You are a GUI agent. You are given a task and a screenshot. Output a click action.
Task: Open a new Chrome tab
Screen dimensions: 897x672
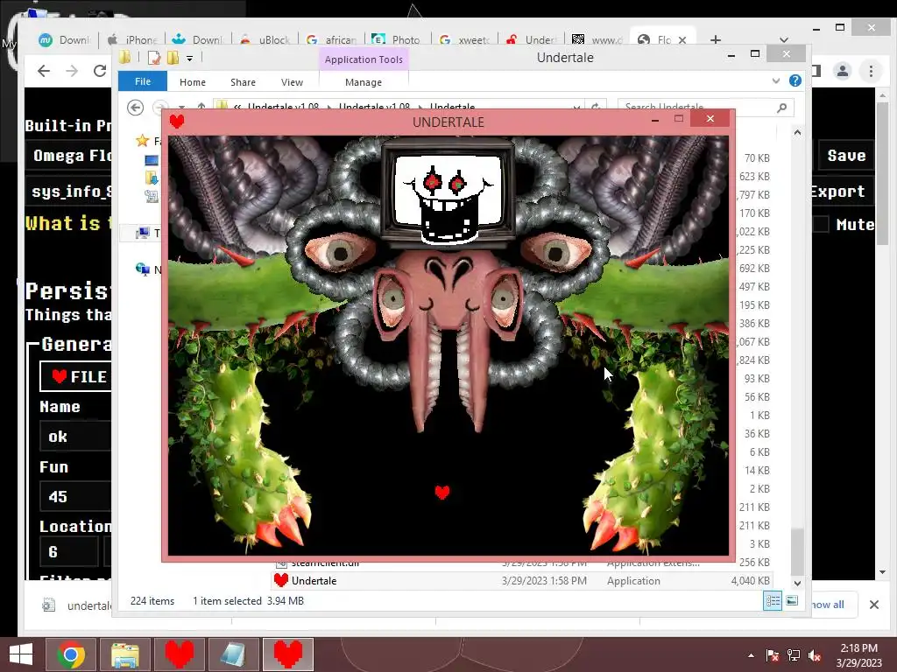tap(715, 39)
